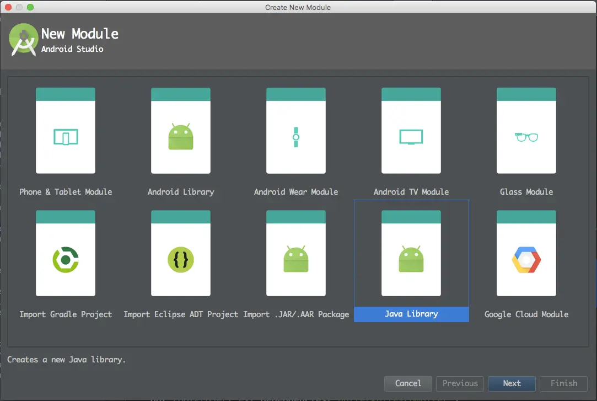Click the "Google Cloud Module" label

pyautogui.click(x=526, y=314)
